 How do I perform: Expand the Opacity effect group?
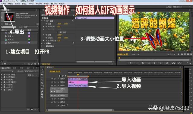pyautogui.click(x=42, y=43)
